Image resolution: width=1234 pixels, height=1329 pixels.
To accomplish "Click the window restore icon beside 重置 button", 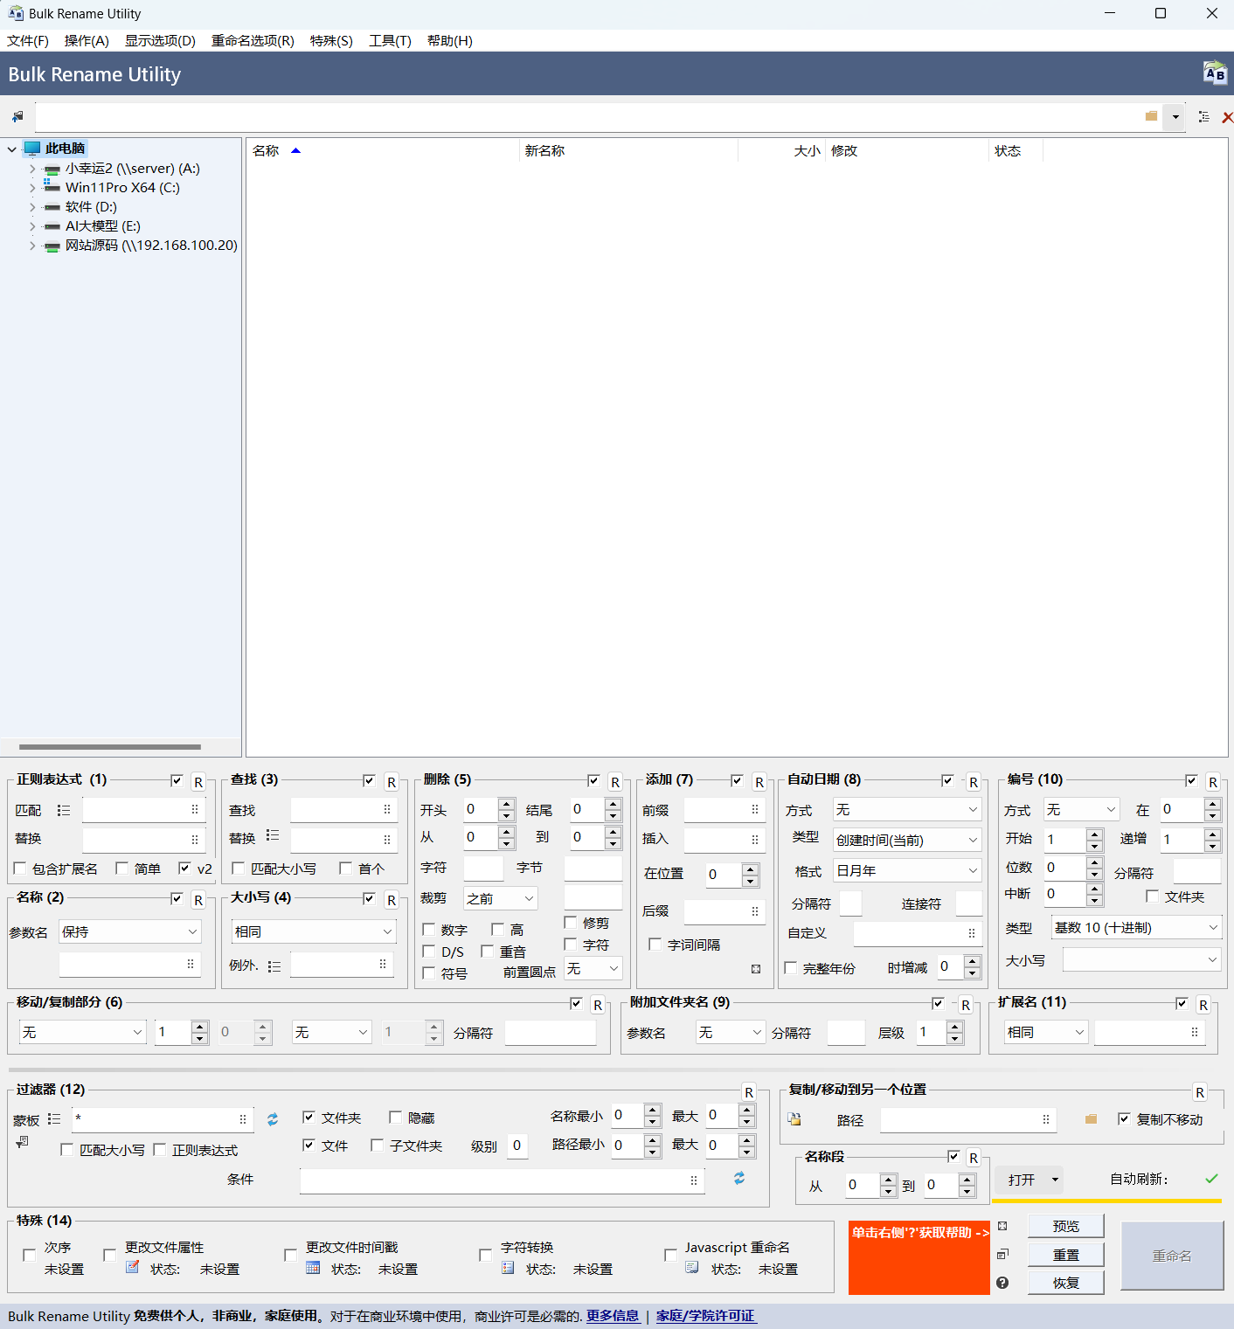I will click(1002, 1254).
